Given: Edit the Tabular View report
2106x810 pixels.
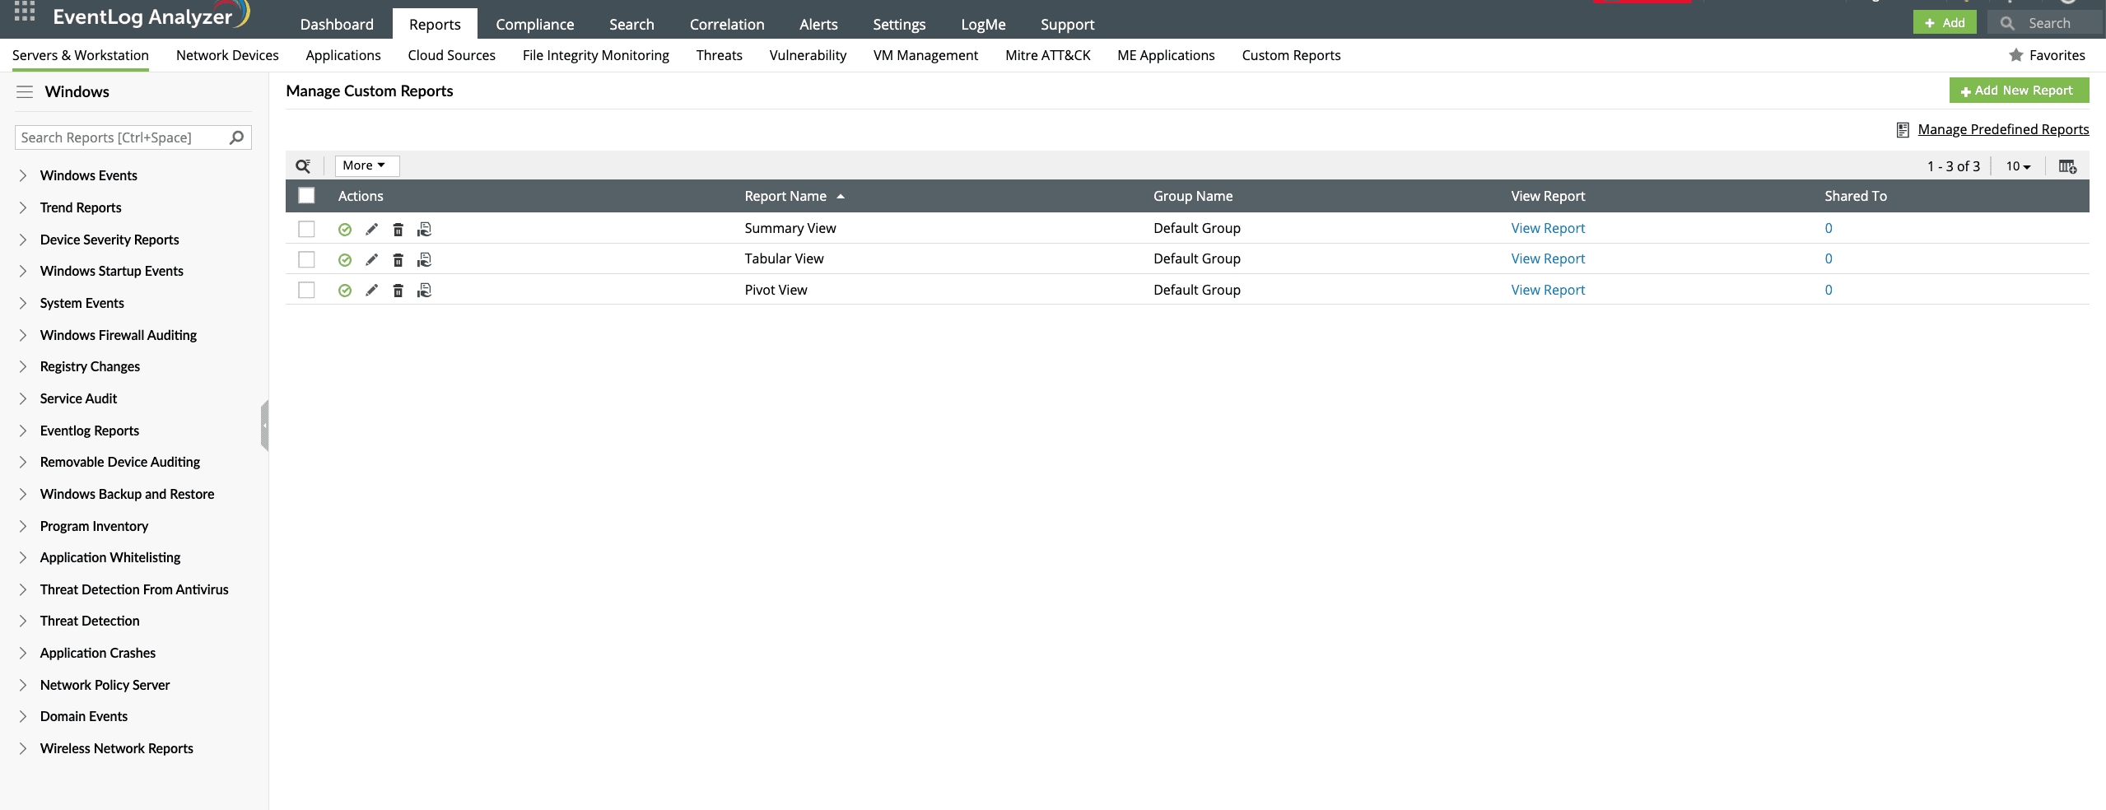Looking at the screenshot, I should [371, 259].
